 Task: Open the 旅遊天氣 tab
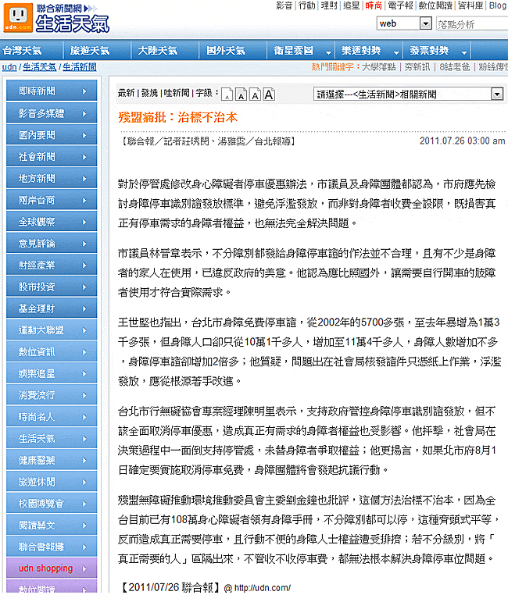(x=90, y=51)
